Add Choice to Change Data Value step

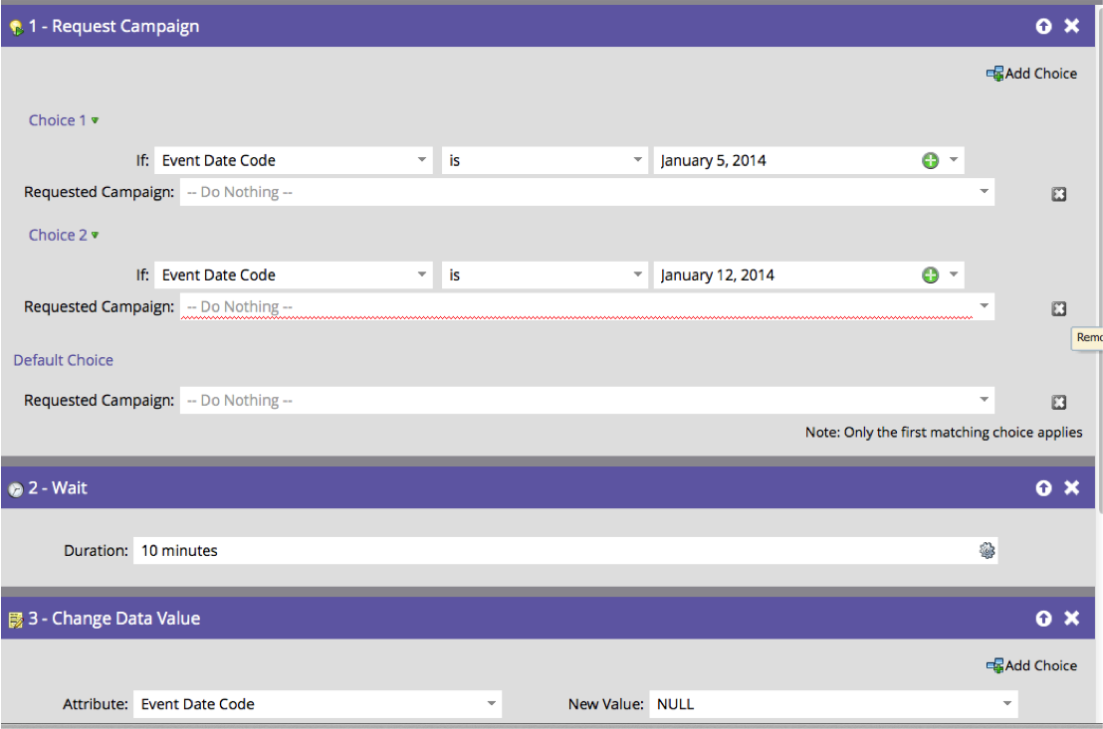(x=1032, y=666)
